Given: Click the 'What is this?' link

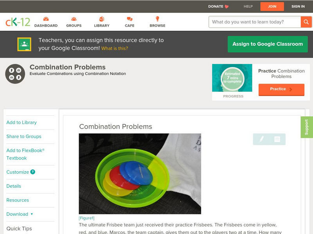Looking at the screenshot, I should [115, 48].
